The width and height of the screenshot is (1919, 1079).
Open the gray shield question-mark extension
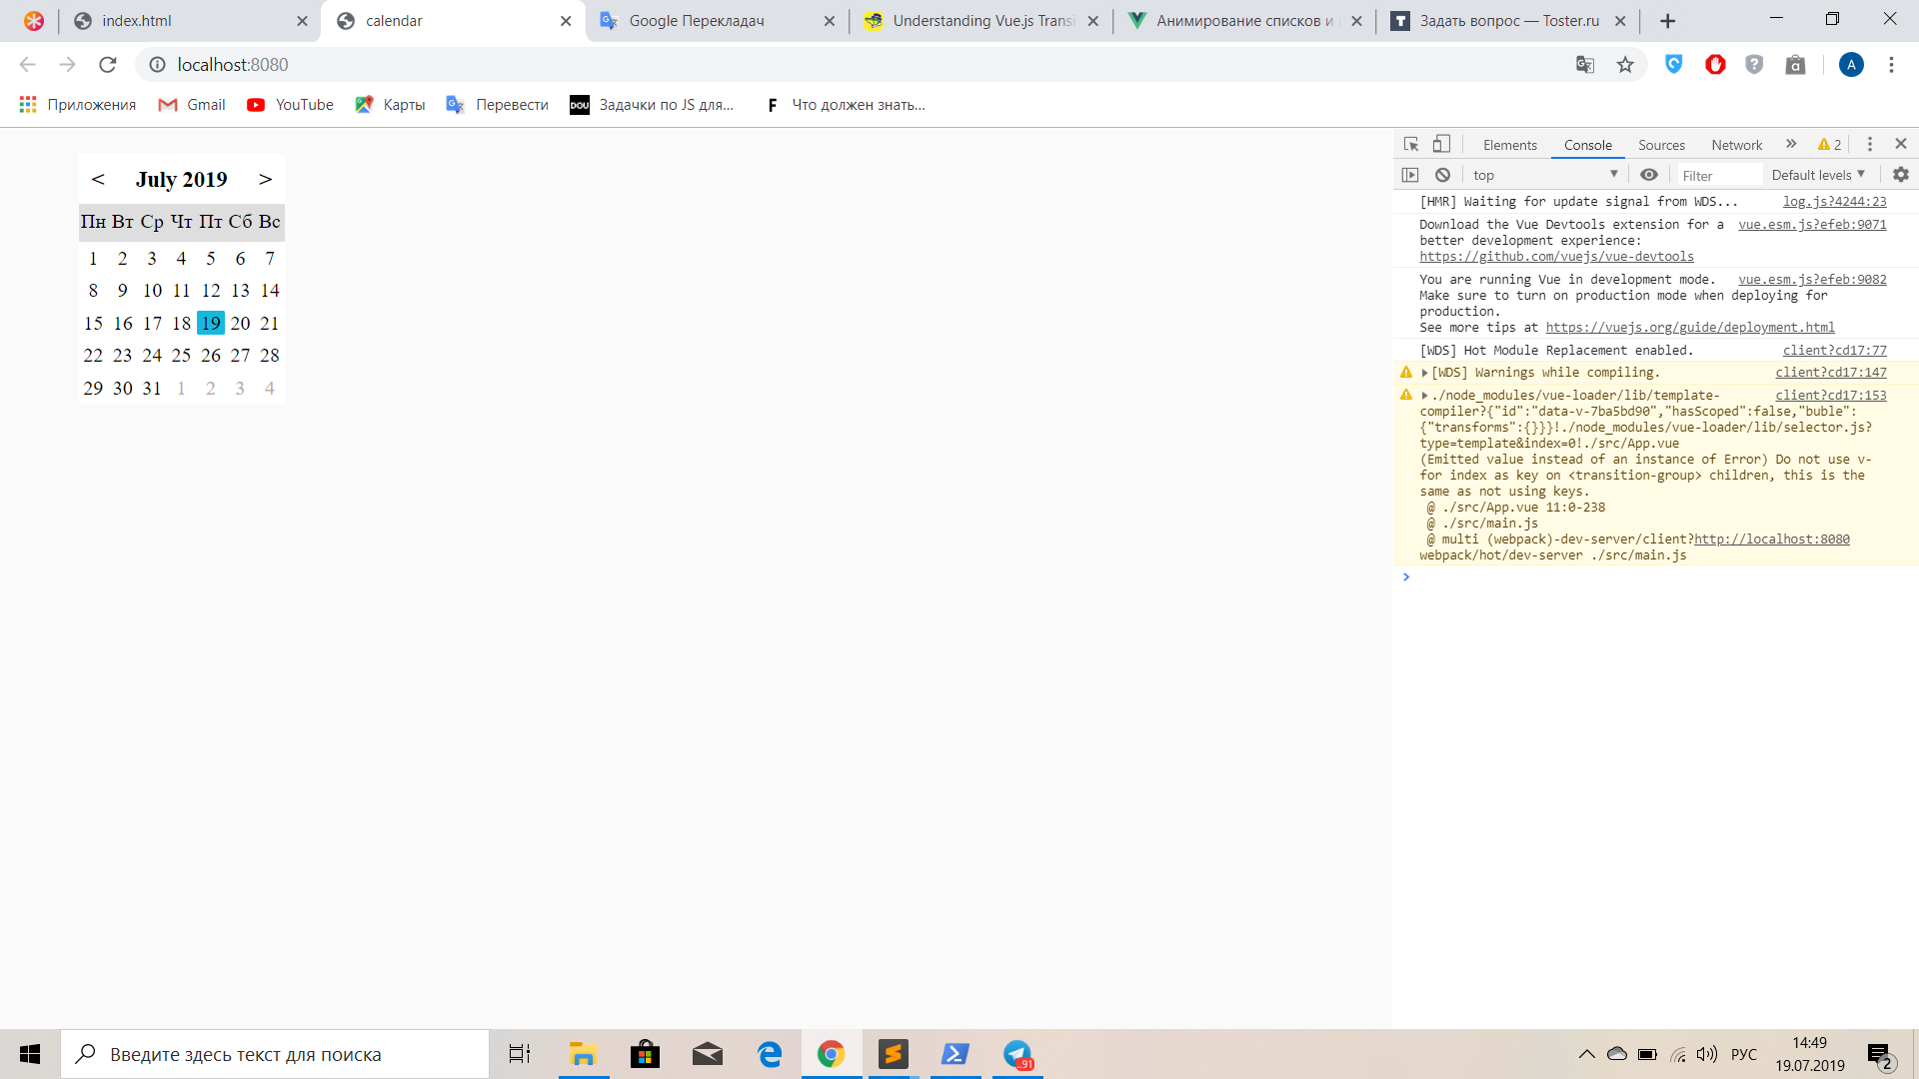(x=1754, y=65)
